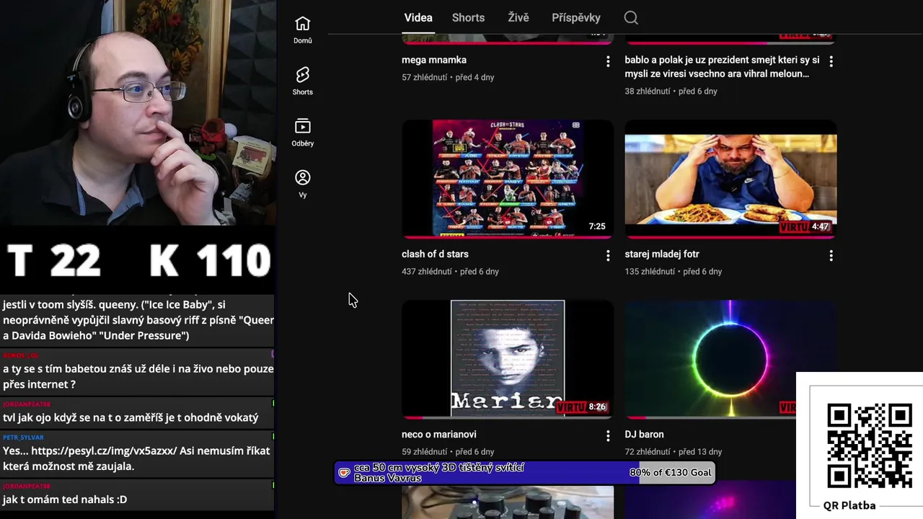923x519 pixels.
Task: Switch to the Shorts tab
Action: (x=468, y=18)
